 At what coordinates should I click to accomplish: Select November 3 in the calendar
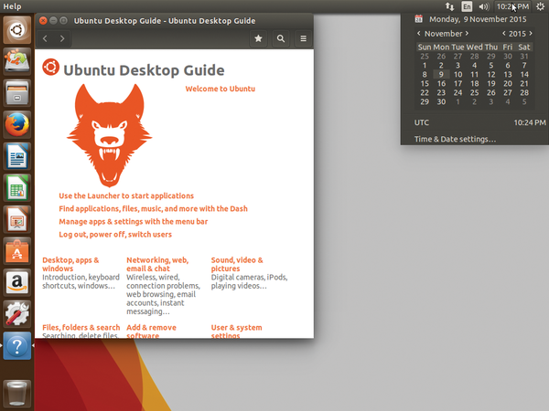(x=457, y=66)
